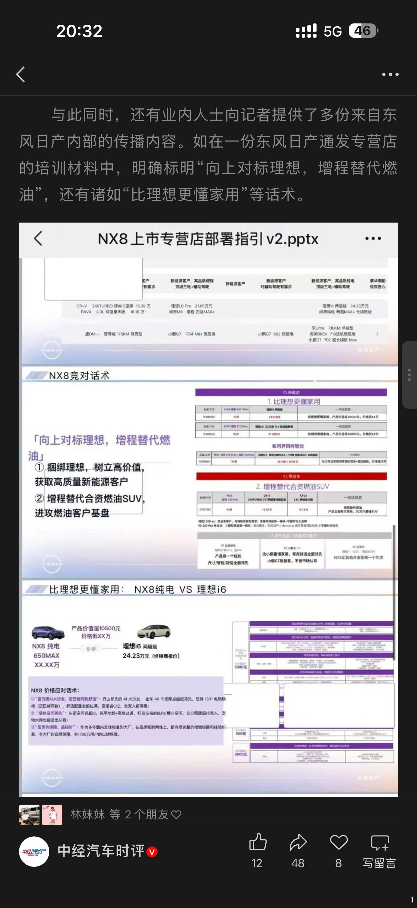Image resolution: width=417 pixels, height=908 pixels.
Task: Tap the 1. 比理想更懂家用 heading in the slide
Action: [293, 401]
